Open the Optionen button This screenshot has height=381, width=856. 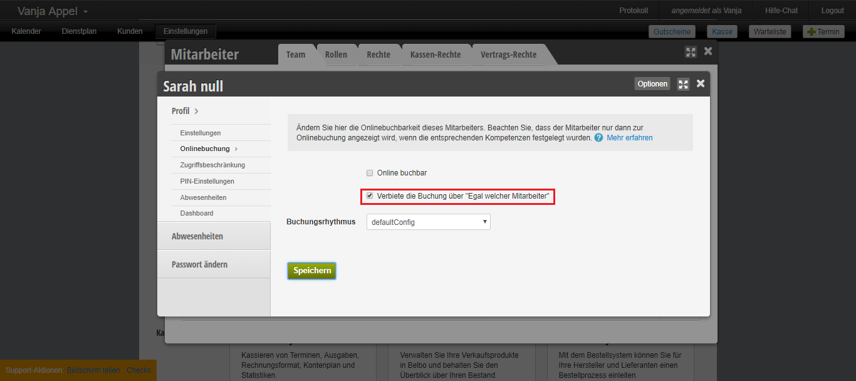pyautogui.click(x=652, y=84)
